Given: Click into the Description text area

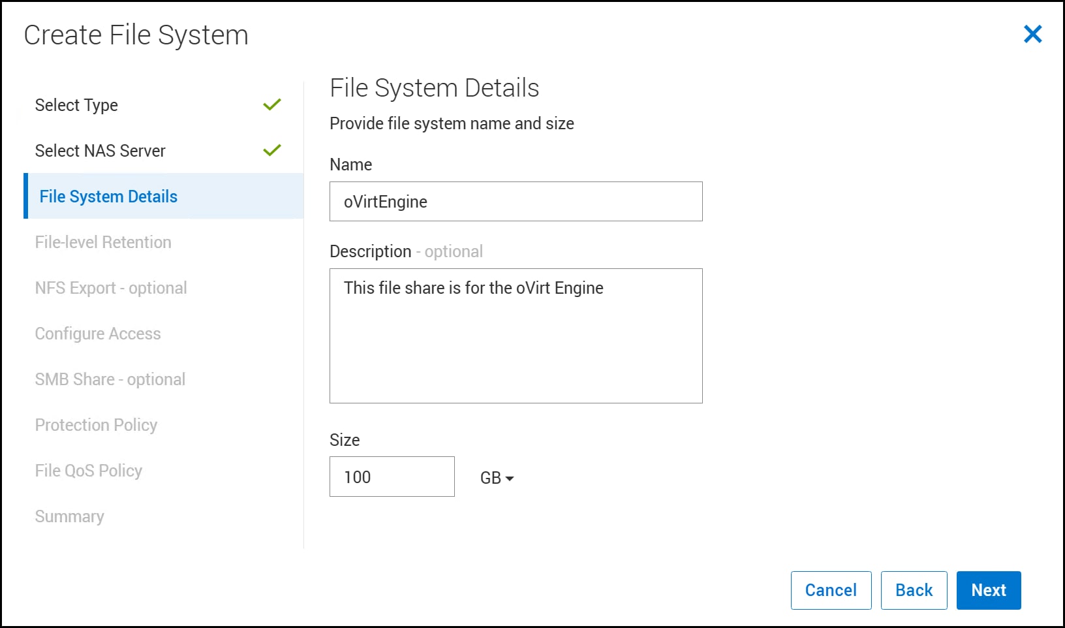Looking at the screenshot, I should click(516, 336).
